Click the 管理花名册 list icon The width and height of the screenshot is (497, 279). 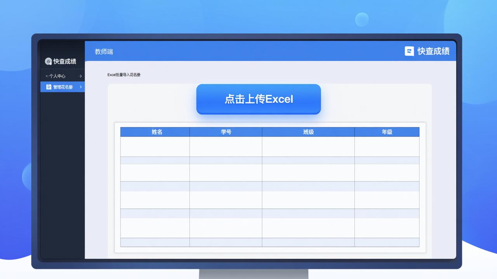(49, 87)
